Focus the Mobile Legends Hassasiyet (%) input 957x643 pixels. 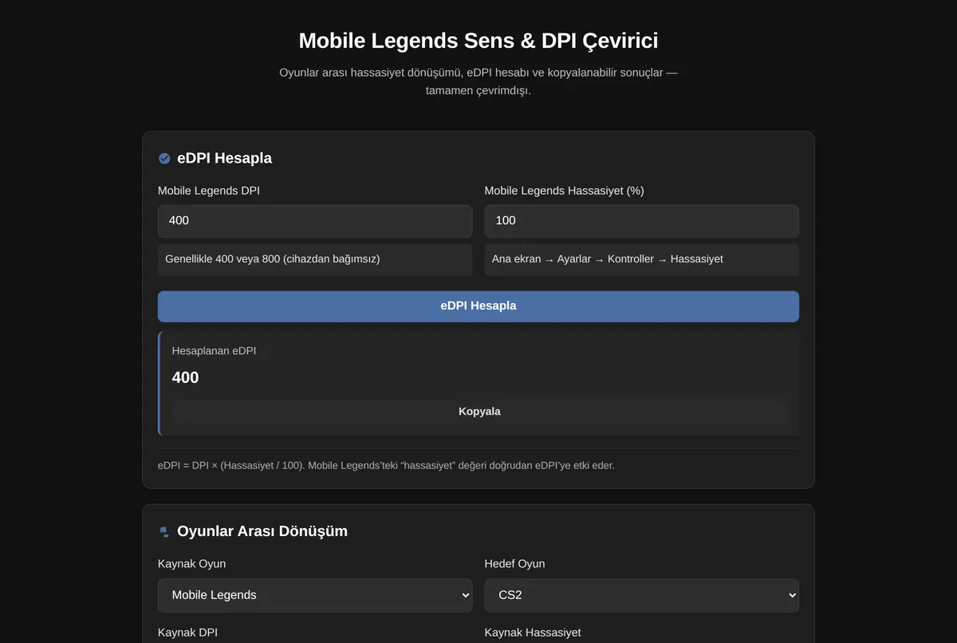[642, 221]
